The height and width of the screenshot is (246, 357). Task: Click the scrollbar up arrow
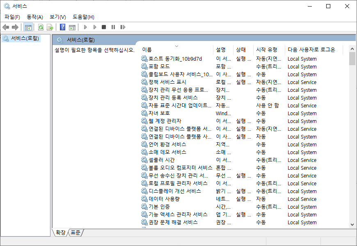point(352,49)
